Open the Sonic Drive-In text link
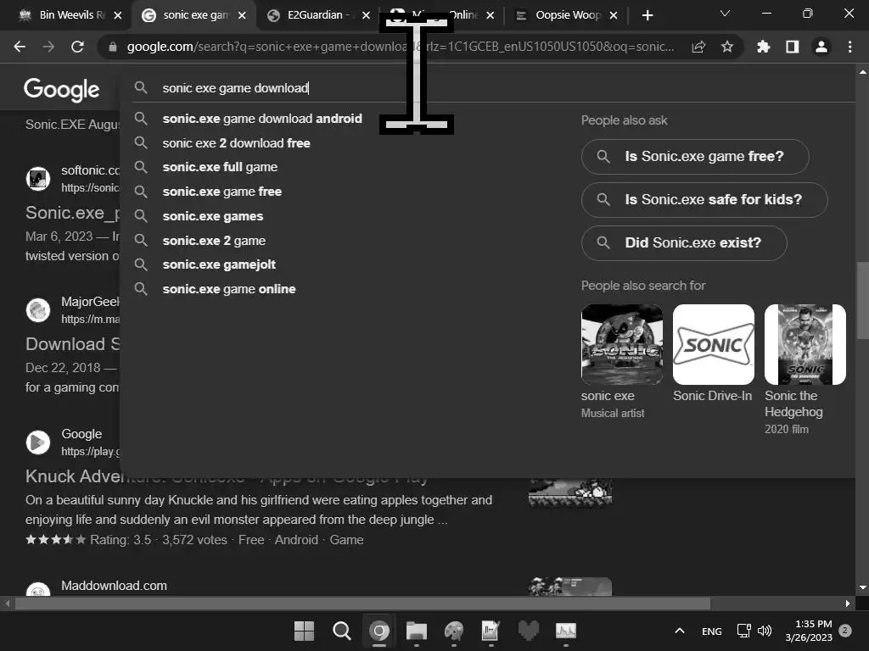 click(712, 396)
